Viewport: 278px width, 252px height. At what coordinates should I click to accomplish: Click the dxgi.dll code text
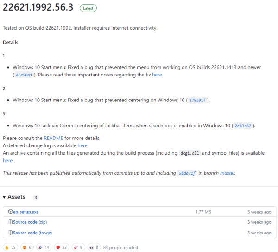[190, 153]
